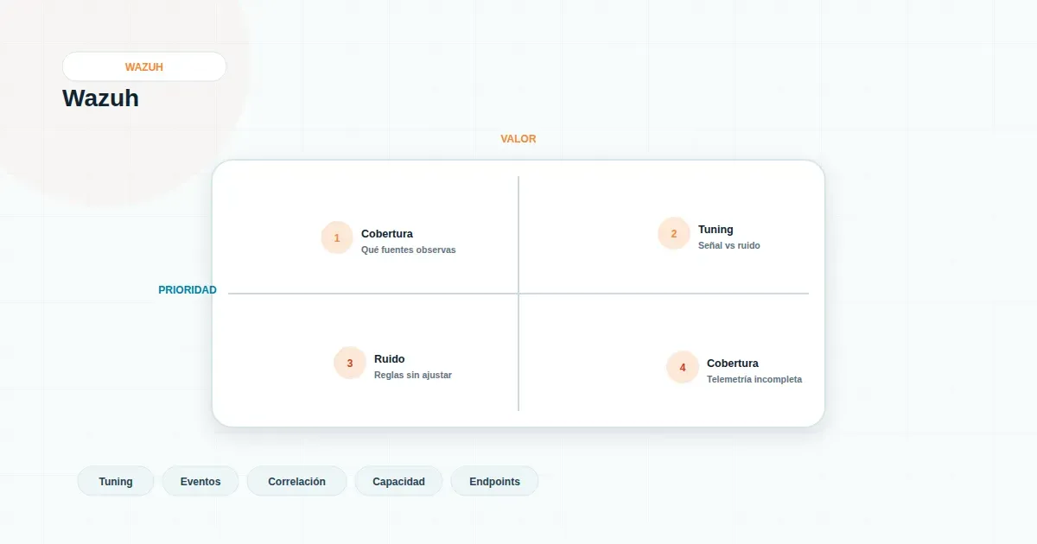Select the Cobertura title in quadrant one
The height and width of the screenshot is (544, 1037).
pyautogui.click(x=387, y=234)
